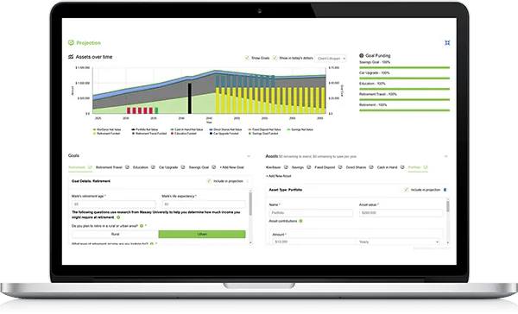Click the icon beside Direct Shares tab
Viewport: 518px width, 314px height.
point(371,167)
